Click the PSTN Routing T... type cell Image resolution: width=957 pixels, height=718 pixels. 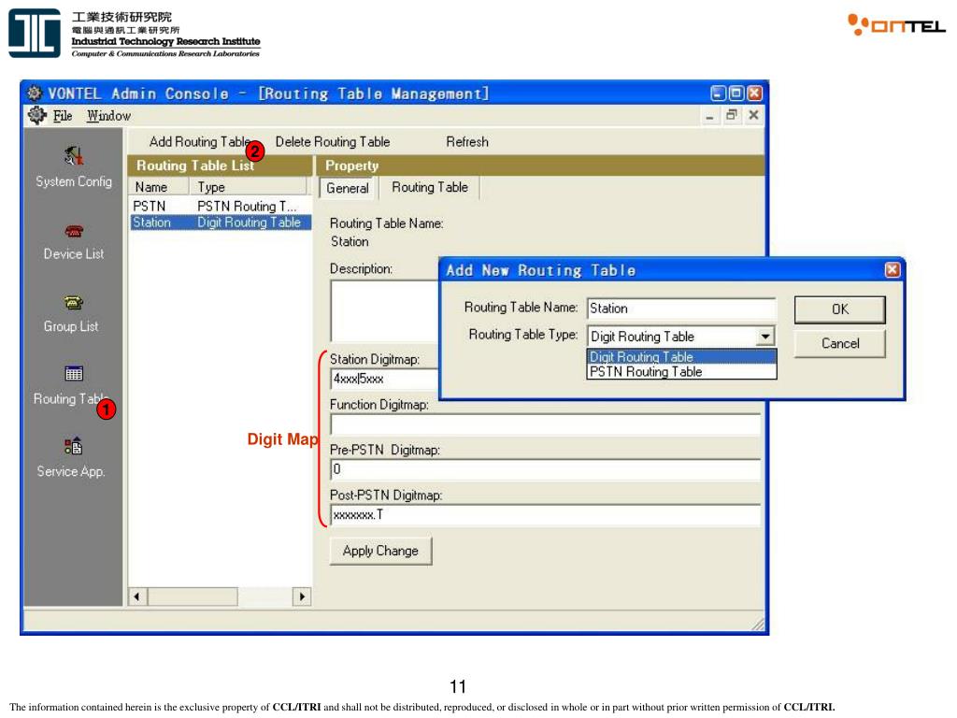247,207
